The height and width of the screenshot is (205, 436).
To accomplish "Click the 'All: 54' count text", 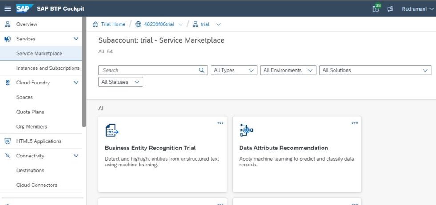I will (105, 52).
